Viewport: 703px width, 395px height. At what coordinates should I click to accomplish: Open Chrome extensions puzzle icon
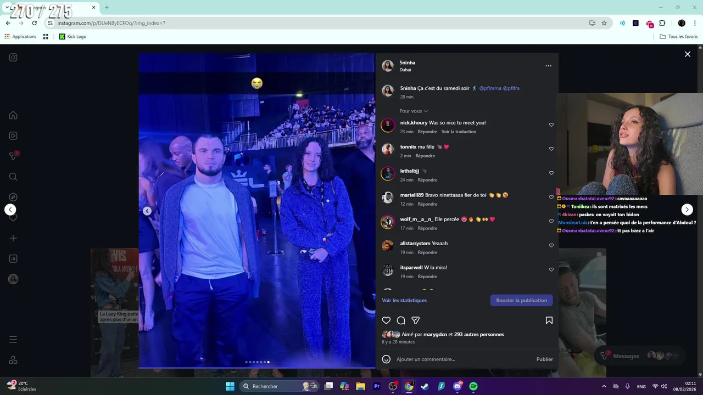(662, 23)
